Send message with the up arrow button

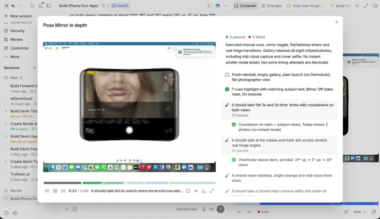(x=221, y=209)
